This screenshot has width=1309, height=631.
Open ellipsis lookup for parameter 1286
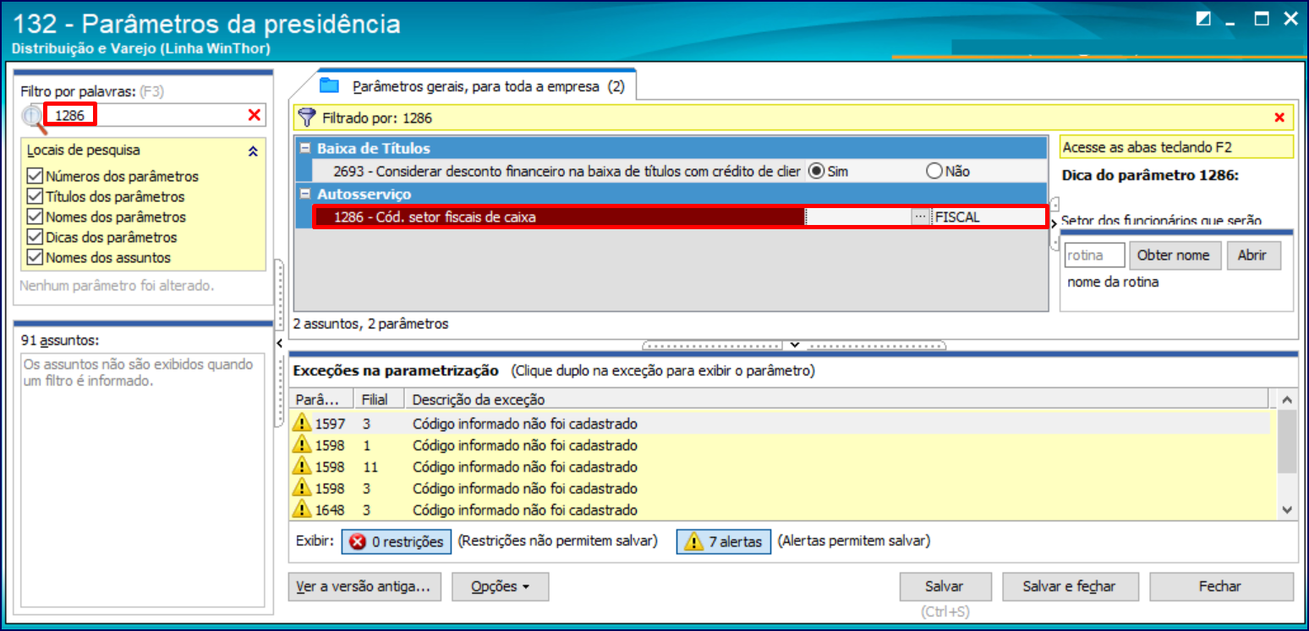[x=920, y=217]
